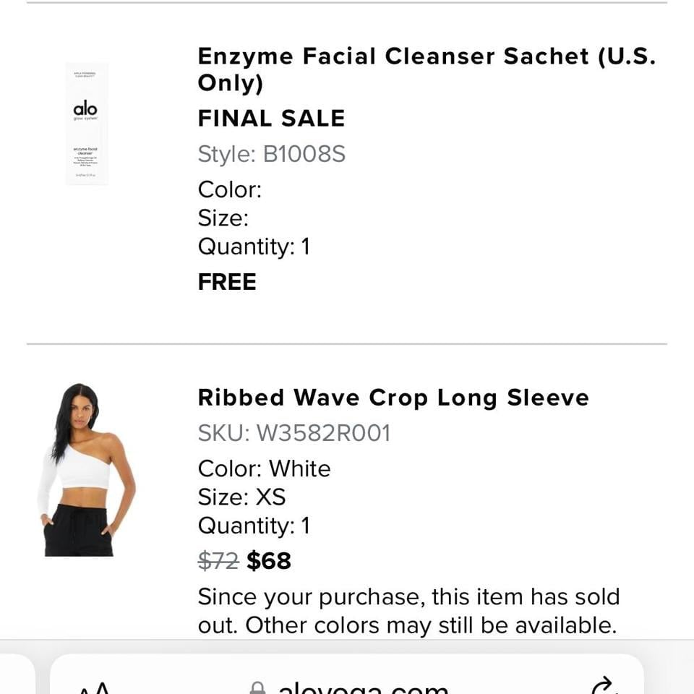
Task: Open the alo sachet product thumbnail
Action: [x=87, y=124]
